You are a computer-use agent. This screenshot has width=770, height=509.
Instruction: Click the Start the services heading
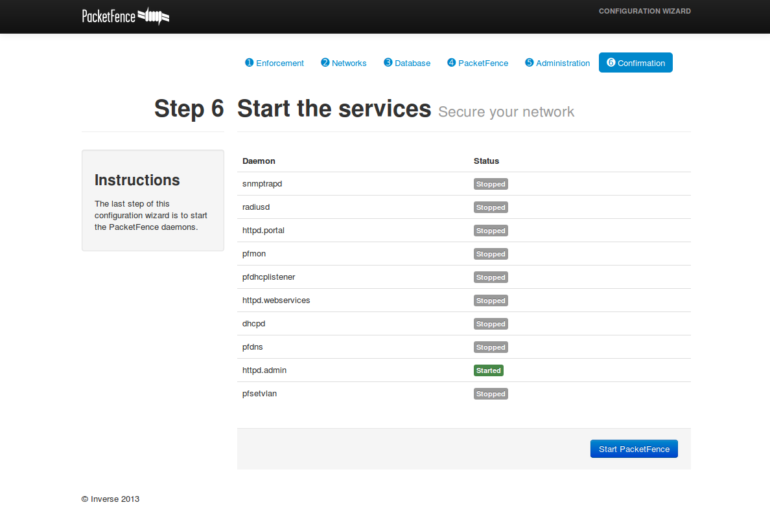tap(334, 109)
